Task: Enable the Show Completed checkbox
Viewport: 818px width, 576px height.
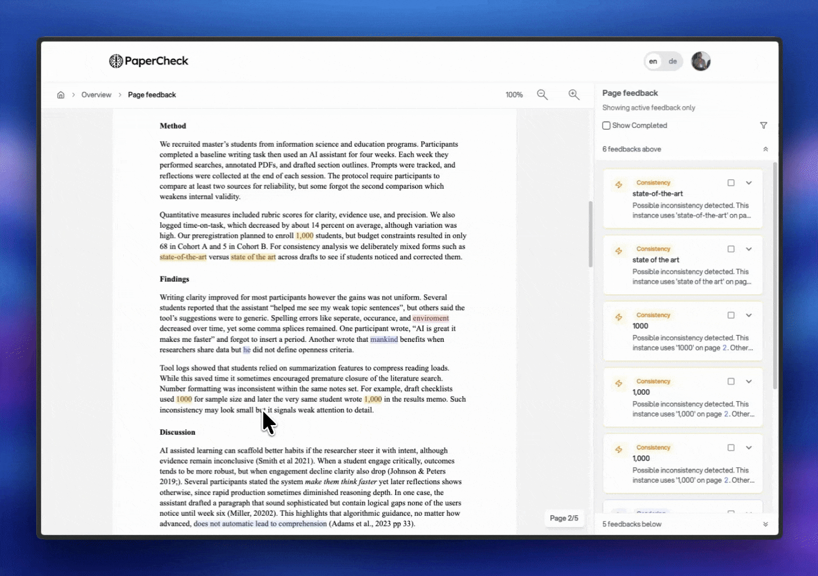Action: pos(606,125)
